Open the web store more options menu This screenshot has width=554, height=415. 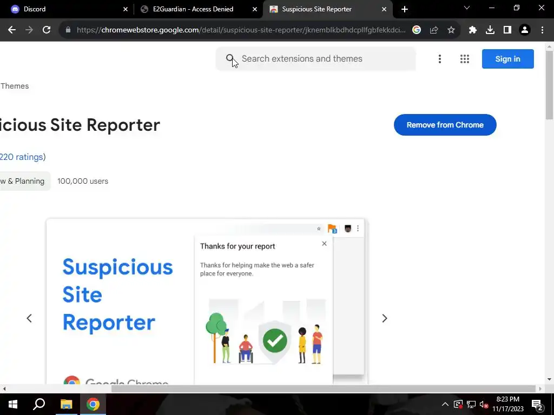(440, 59)
